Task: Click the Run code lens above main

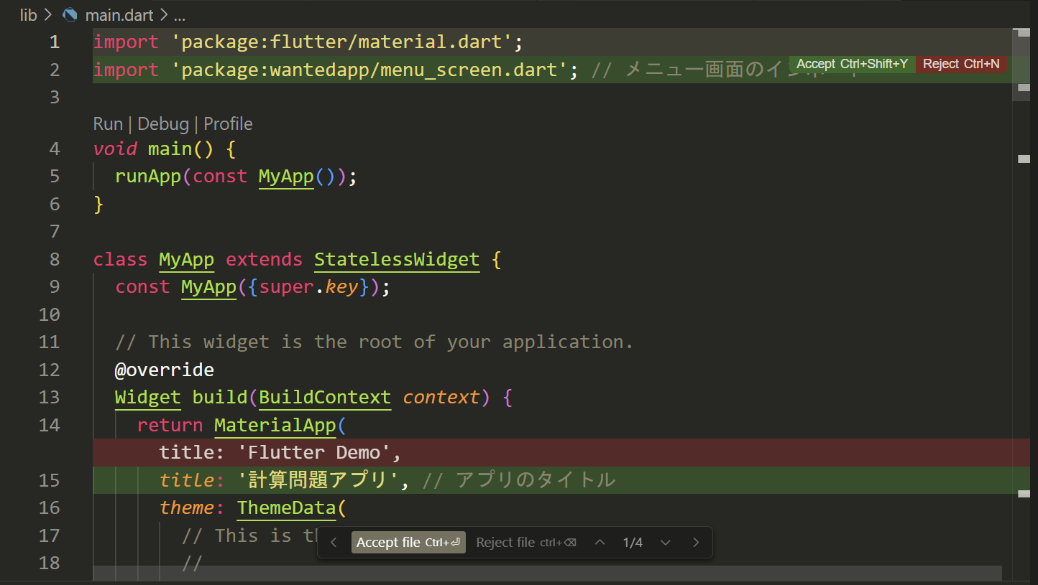Action: coord(108,123)
